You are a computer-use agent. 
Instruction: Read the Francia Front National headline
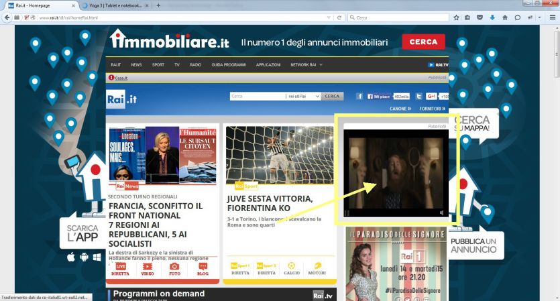pyautogui.click(x=156, y=225)
